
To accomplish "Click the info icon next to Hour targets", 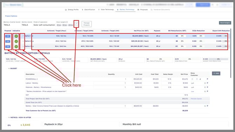I will (67, 22).
